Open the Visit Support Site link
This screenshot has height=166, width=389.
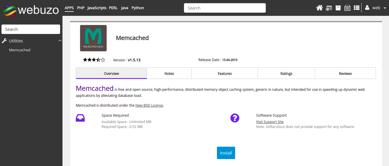270,122
